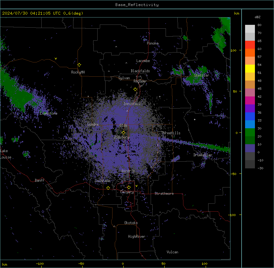Pick the yellow diamond marker just above Calgary label
274x268 pixels.
(x=129, y=187)
